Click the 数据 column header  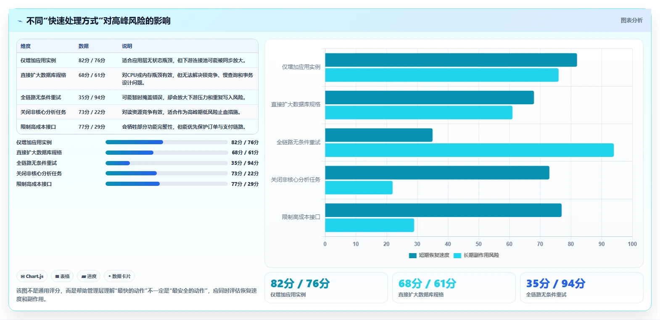84,46
